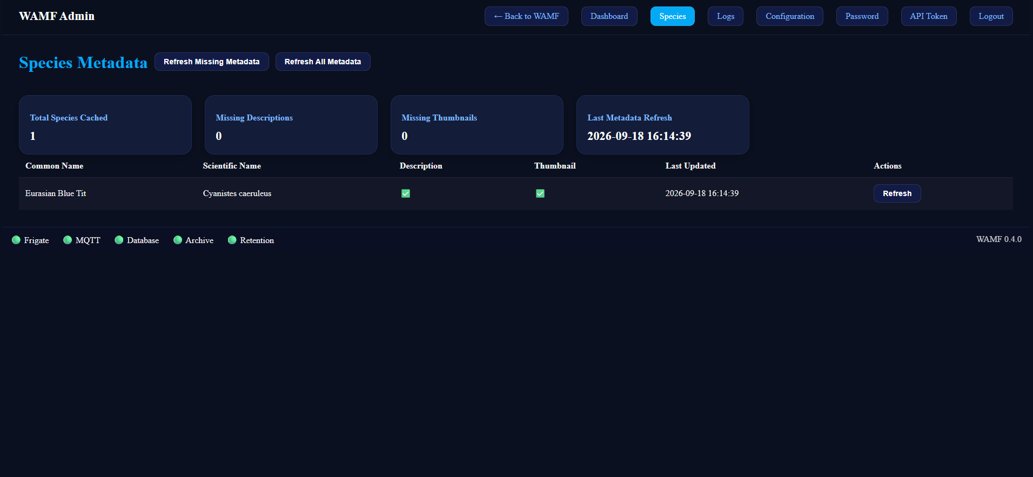
Task: Click the Frigate green status indicator
Action: 16,240
